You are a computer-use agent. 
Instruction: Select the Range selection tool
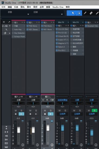coord(79,13)
